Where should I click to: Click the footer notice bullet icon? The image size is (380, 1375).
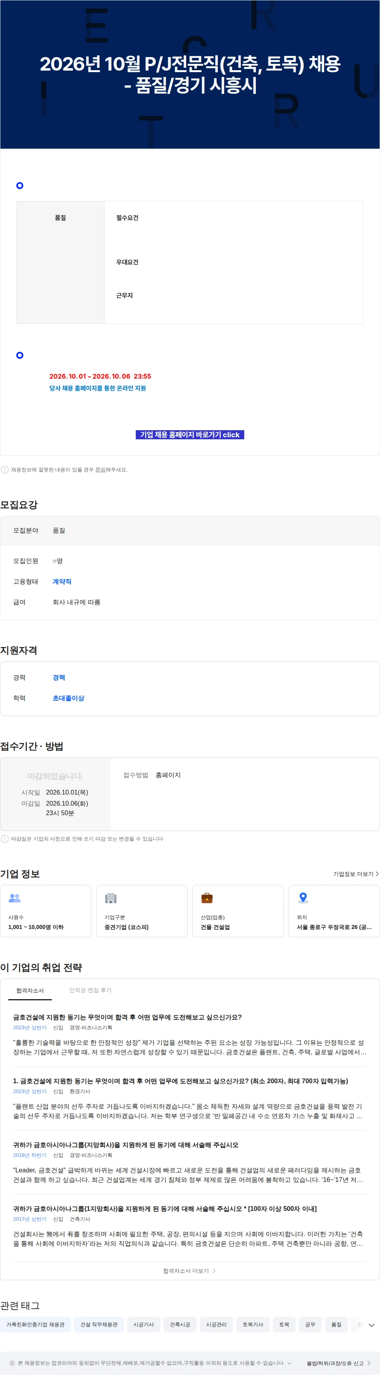12,1363
